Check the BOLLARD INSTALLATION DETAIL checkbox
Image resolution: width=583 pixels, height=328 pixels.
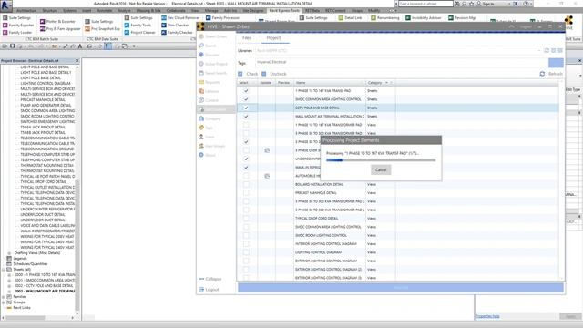pyautogui.click(x=246, y=184)
